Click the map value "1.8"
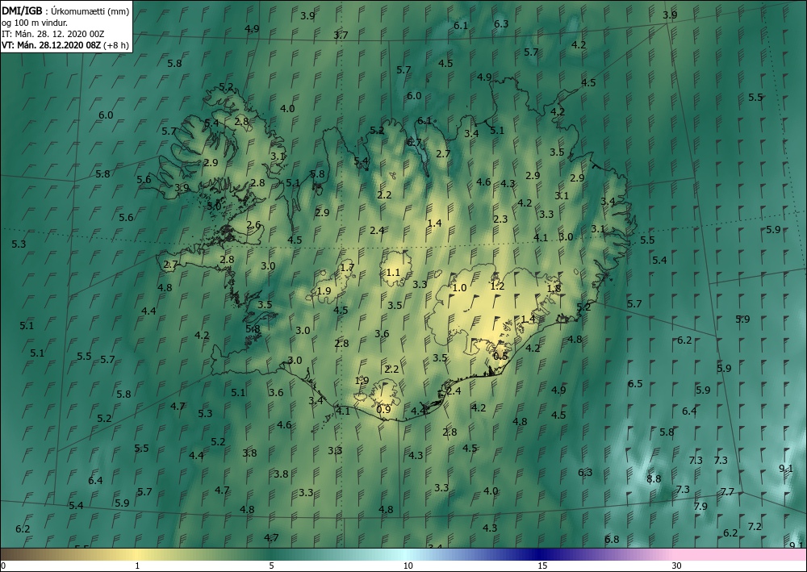Screen dimensions: 807x572 coord(554,289)
